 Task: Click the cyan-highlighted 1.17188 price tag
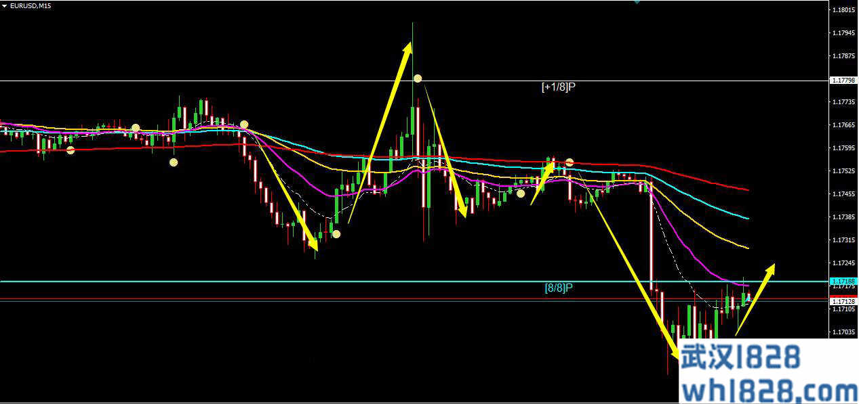coord(843,281)
